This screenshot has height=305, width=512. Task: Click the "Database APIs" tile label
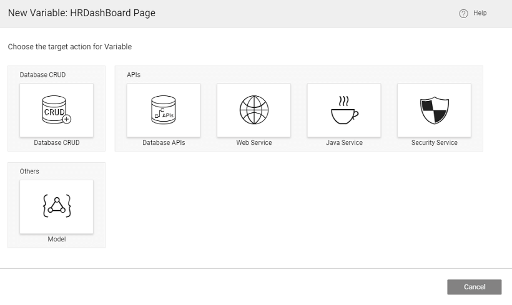click(x=164, y=143)
